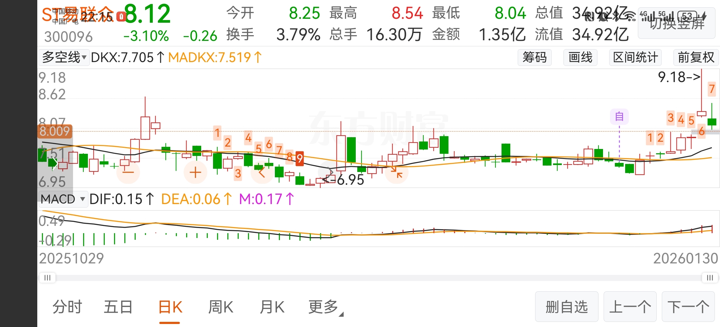The height and width of the screenshot is (327, 720).
Task: Toggle 画线 drawing mode
Action: tap(580, 58)
